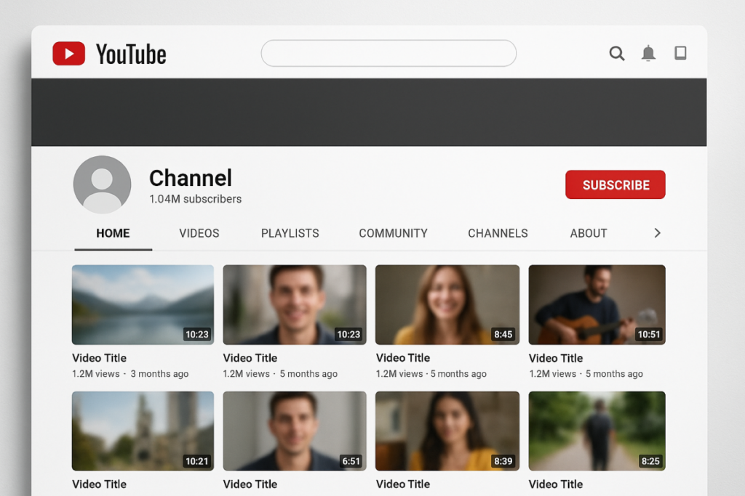Click the magnifying glass search icon

[617, 53]
